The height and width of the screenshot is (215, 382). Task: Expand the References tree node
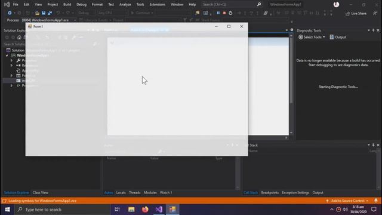pyautogui.click(x=11, y=65)
